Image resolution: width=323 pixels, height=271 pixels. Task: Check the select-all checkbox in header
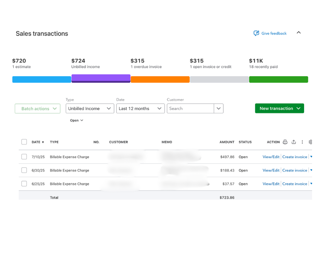point(24,142)
